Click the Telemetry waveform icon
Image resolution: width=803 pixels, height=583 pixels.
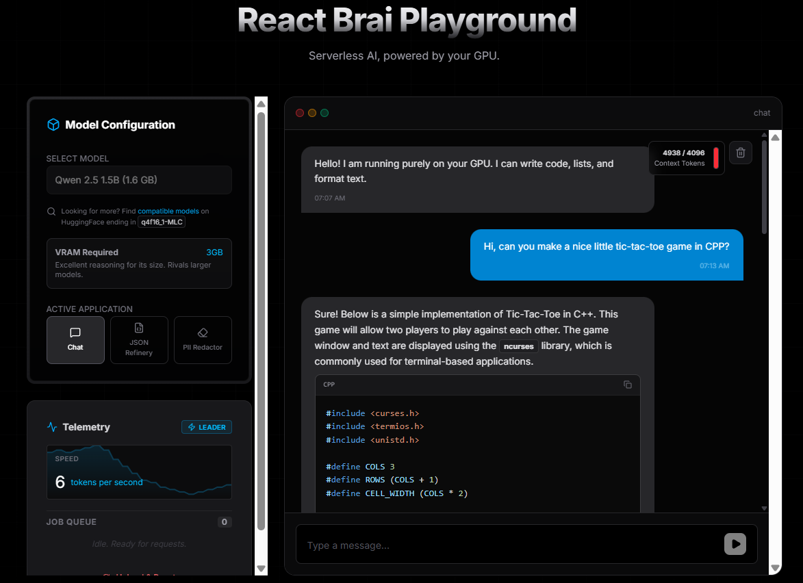point(52,426)
